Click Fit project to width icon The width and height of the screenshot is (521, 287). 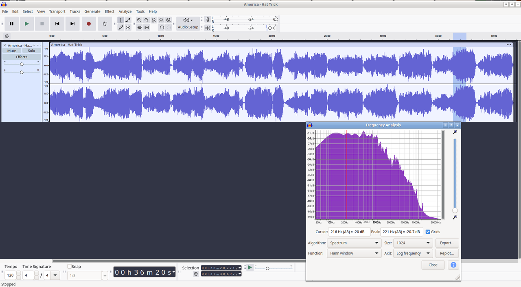[x=161, y=20]
